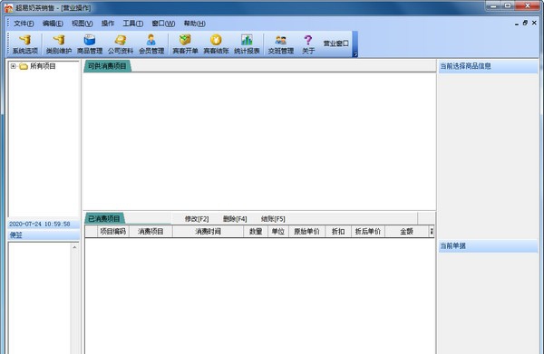Open 统计报表 statistics report
Image resolution: width=544 pixels, height=354 pixels.
click(247, 44)
